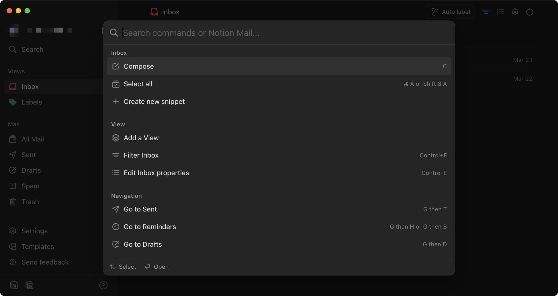Click the Settings gear icon in sidebar
558x296 pixels.
pyautogui.click(x=13, y=231)
